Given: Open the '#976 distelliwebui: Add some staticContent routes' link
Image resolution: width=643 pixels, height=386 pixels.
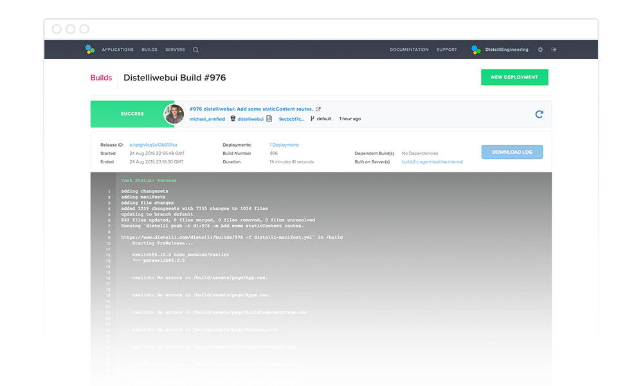Looking at the screenshot, I should pyautogui.click(x=251, y=109).
